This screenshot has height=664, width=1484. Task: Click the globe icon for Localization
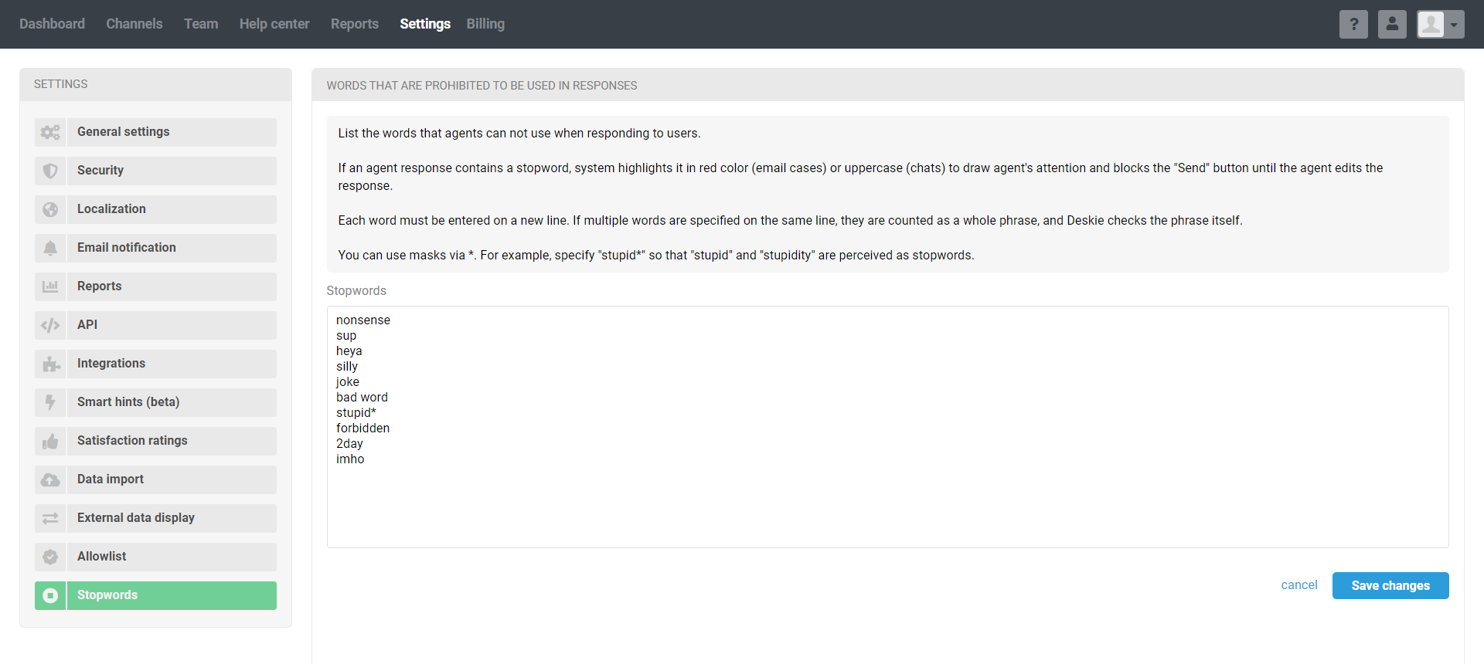(x=50, y=209)
